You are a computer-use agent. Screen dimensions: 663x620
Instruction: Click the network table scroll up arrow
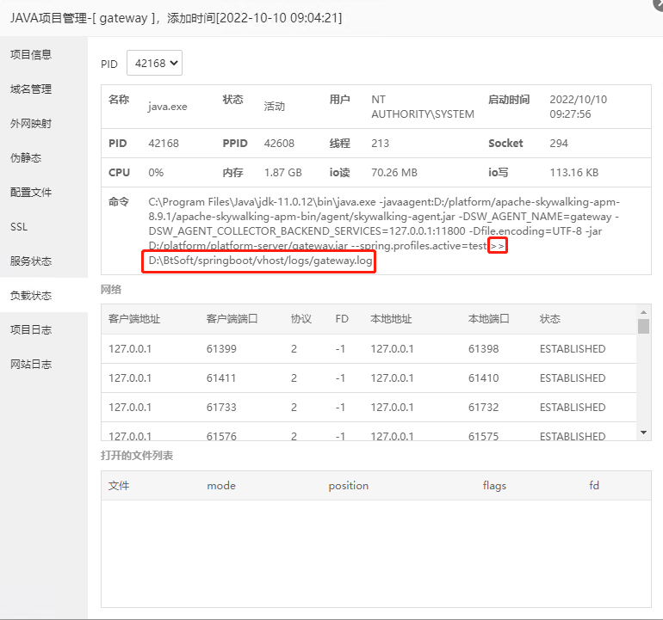tap(643, 312)
